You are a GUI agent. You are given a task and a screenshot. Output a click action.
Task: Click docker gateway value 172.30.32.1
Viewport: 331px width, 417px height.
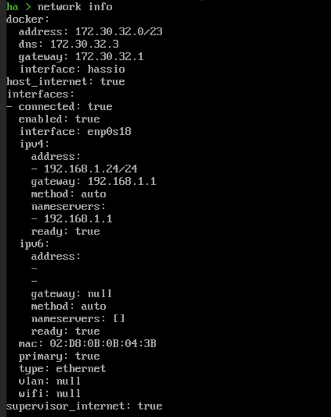[x=110, y=57]
